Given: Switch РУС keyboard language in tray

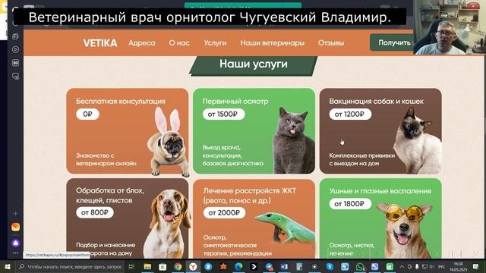Looking at the screenshot, I should (x=441, y=266).
